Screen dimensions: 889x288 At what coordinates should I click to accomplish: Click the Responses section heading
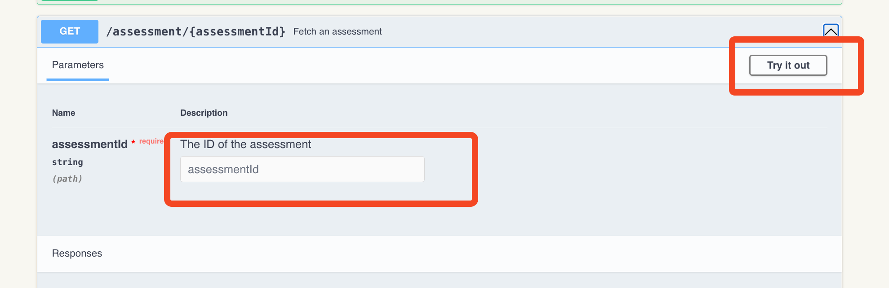tap(77, 253)
